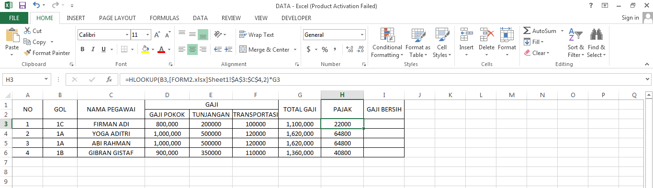Apply the yellow fill color bucket

point(146,49)
